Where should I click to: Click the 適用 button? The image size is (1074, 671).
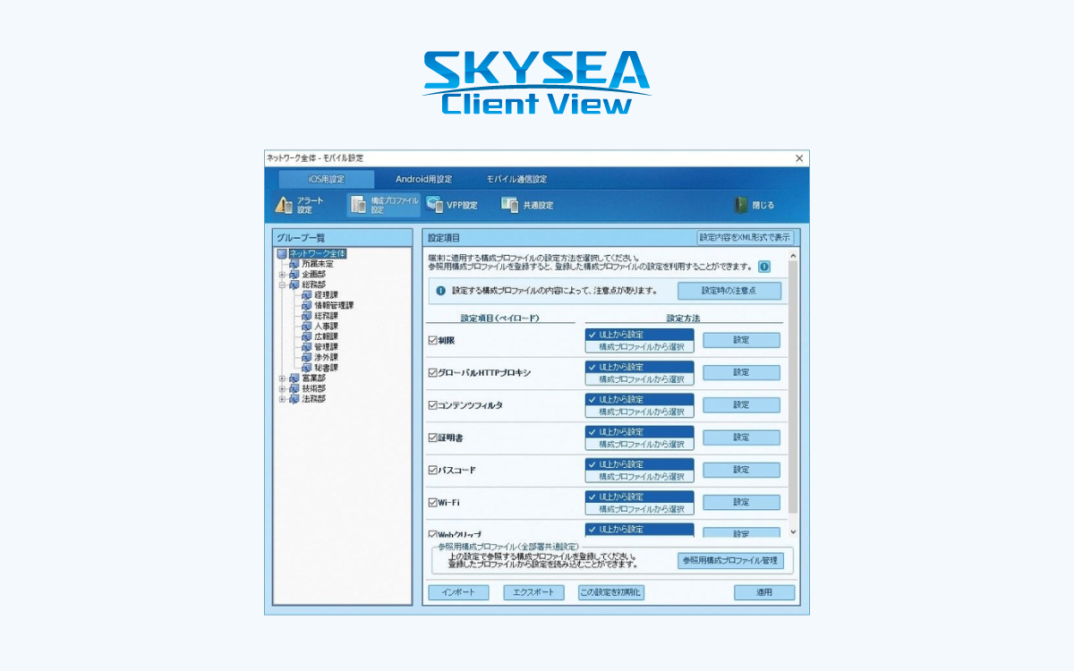tap(764, 592)
